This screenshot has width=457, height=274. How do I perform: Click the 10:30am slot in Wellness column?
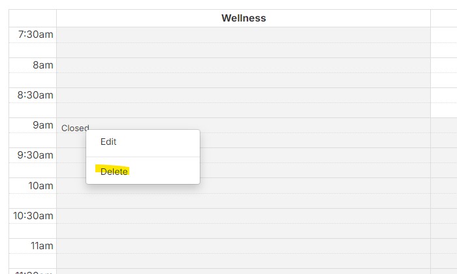(x=244, y=216)
